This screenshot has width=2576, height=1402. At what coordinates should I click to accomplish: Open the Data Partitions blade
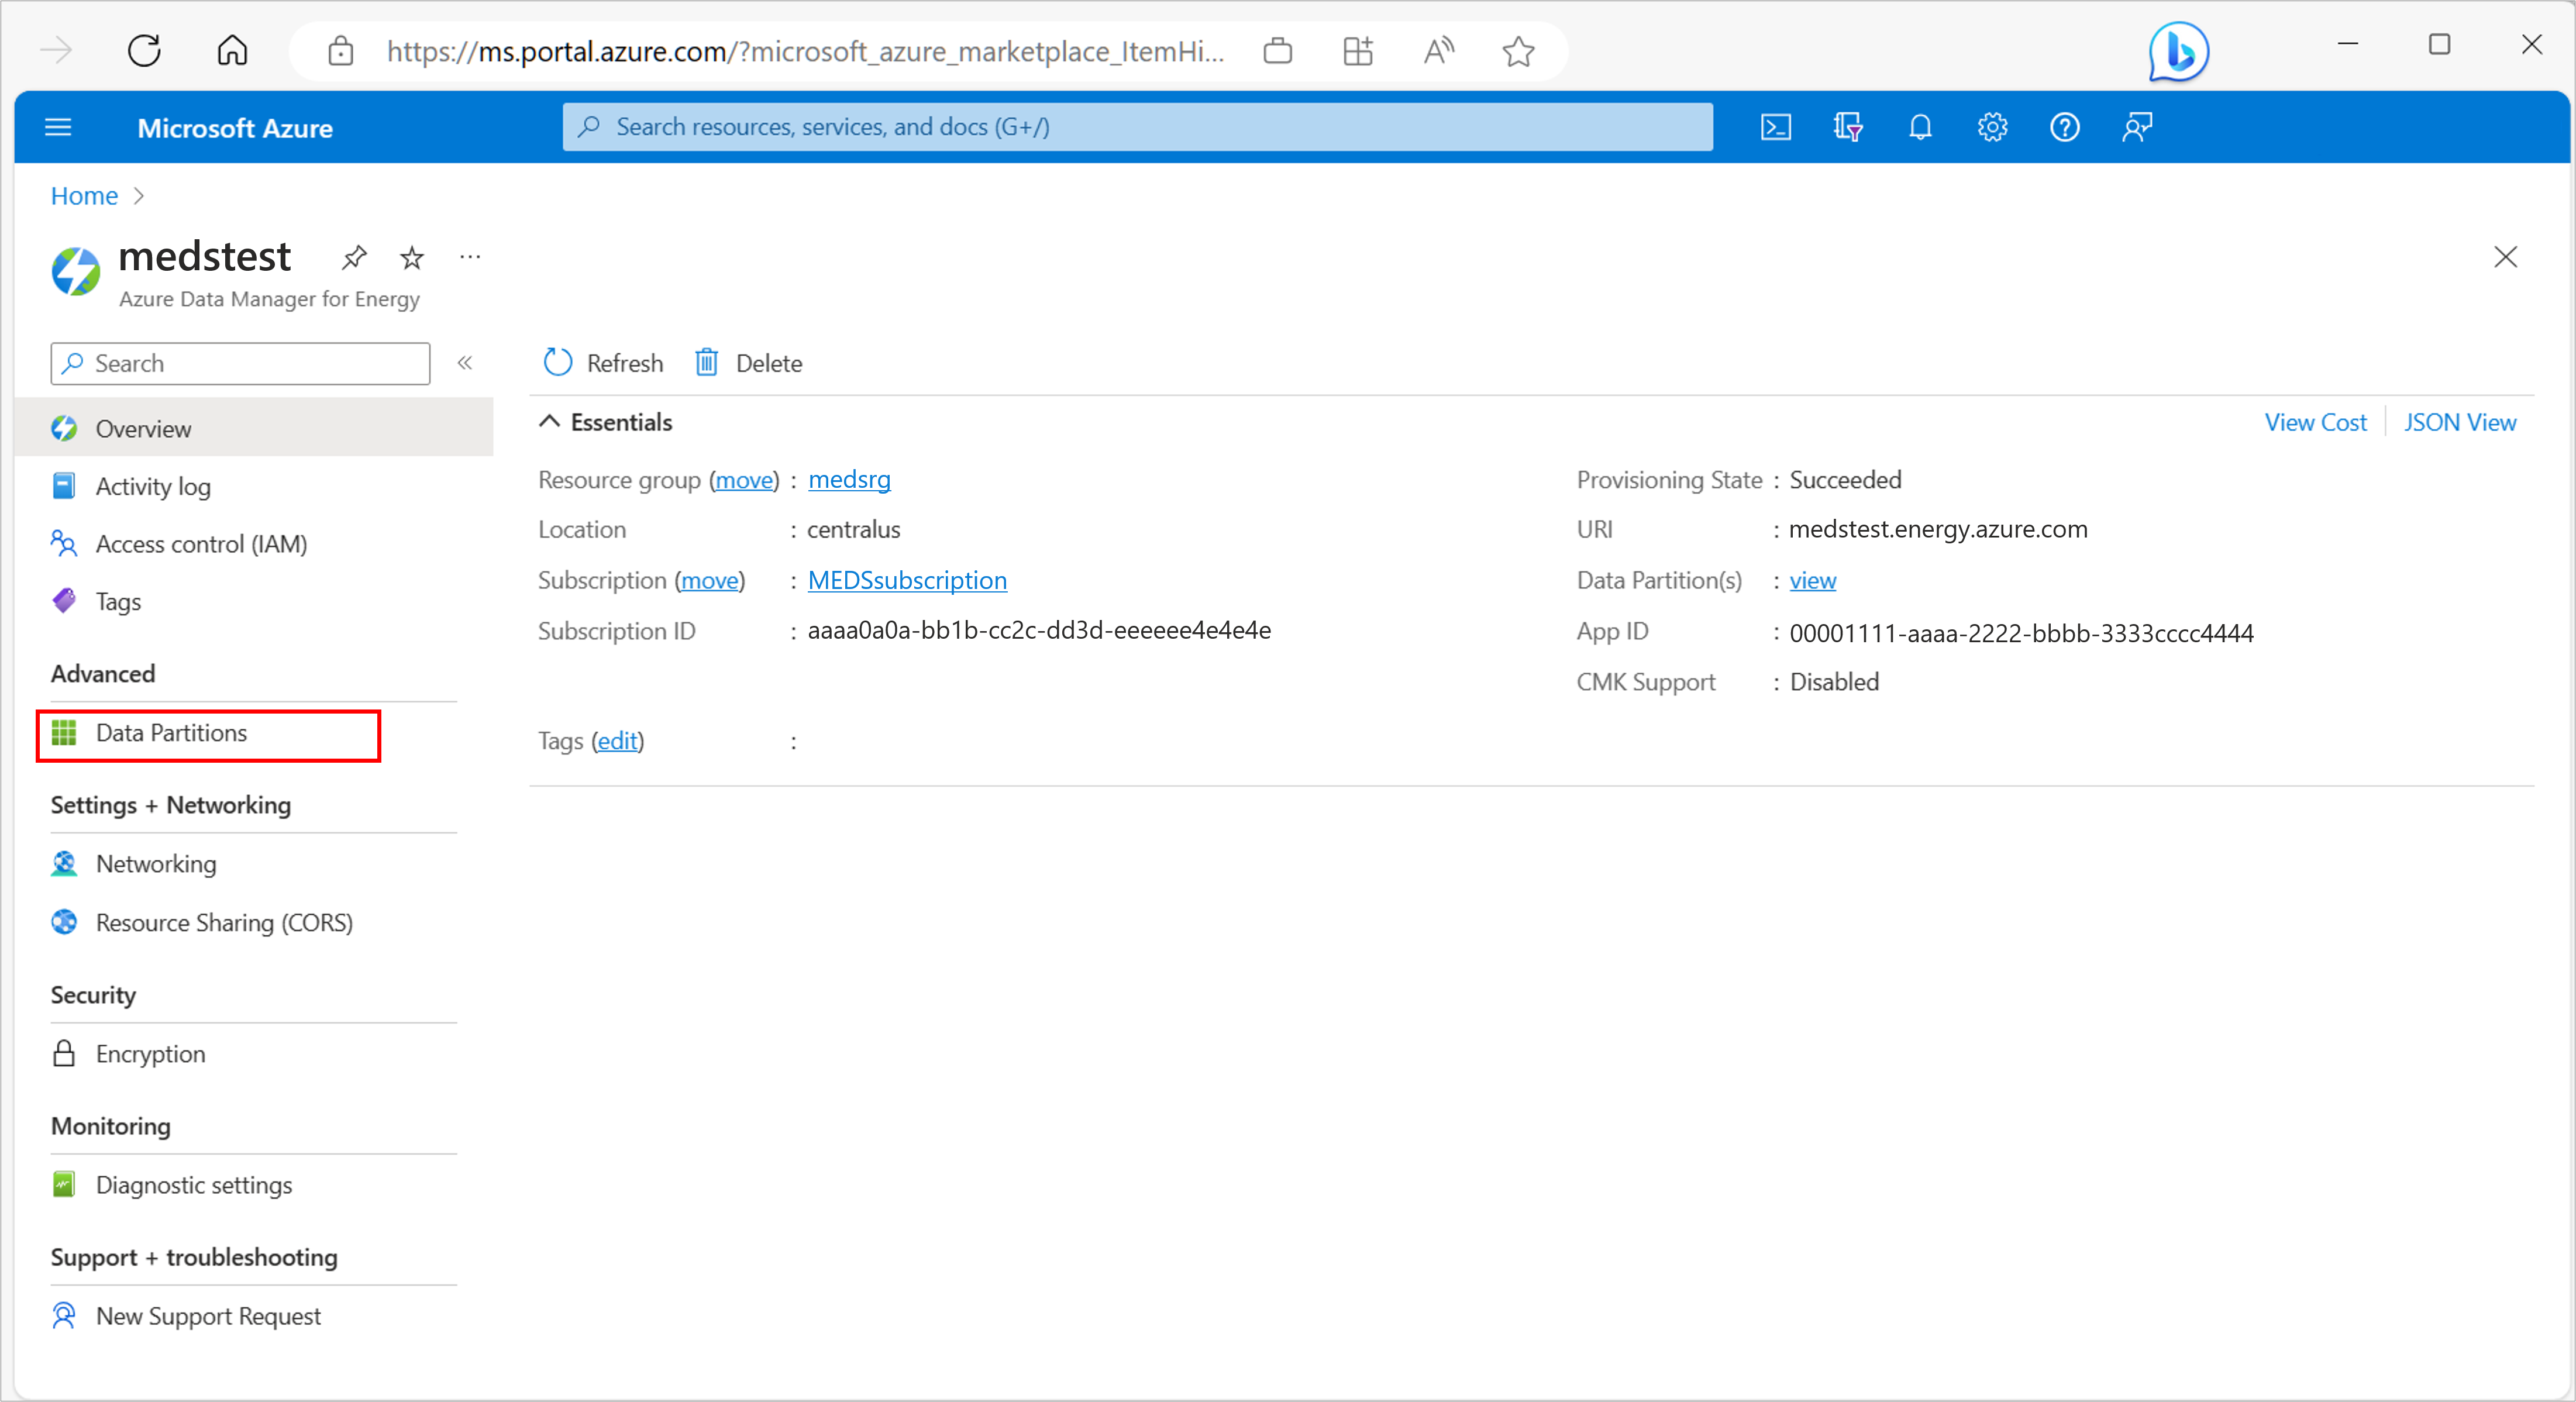[x=171, y=732]
